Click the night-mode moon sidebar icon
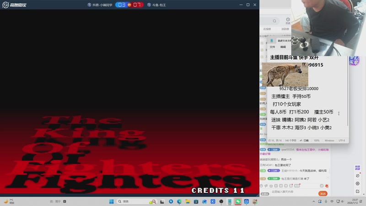 pos(357,176)
